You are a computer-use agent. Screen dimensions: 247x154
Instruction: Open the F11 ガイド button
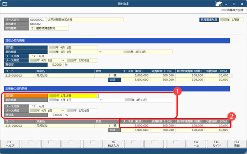click(217, 144)
